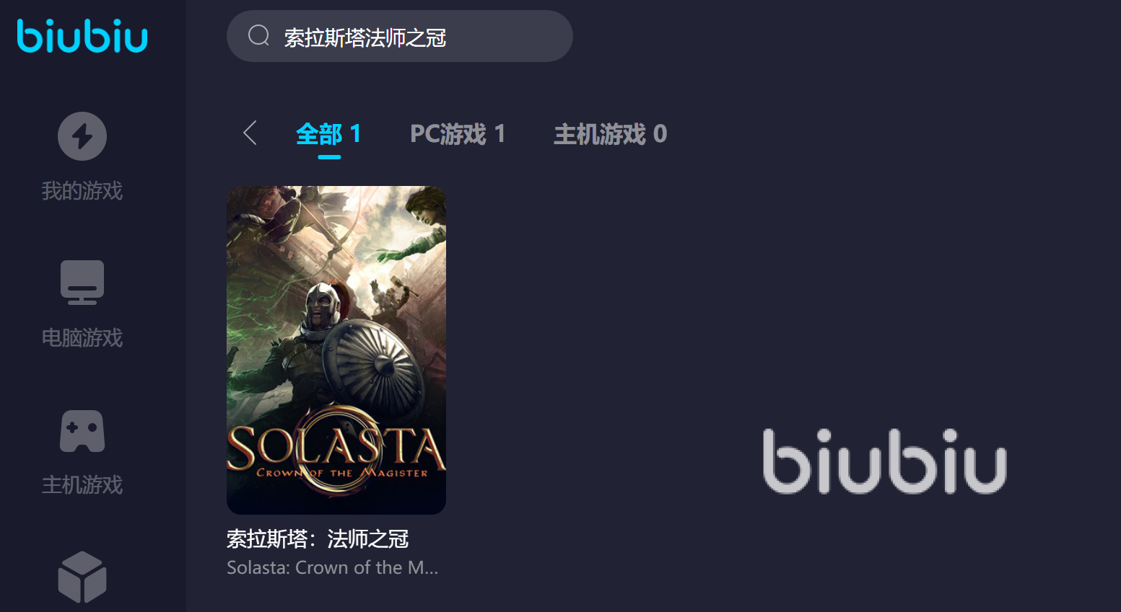Open the 主机游戏 sidebar label under the gamepad

pos(82,485)
